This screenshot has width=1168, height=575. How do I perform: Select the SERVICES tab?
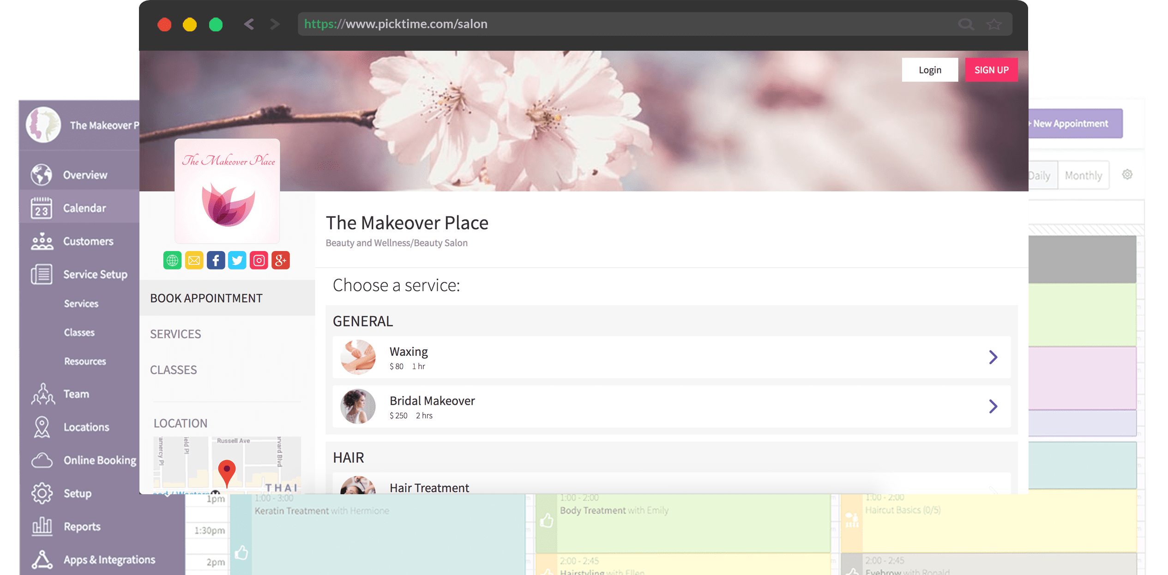[x=175, y=334]
